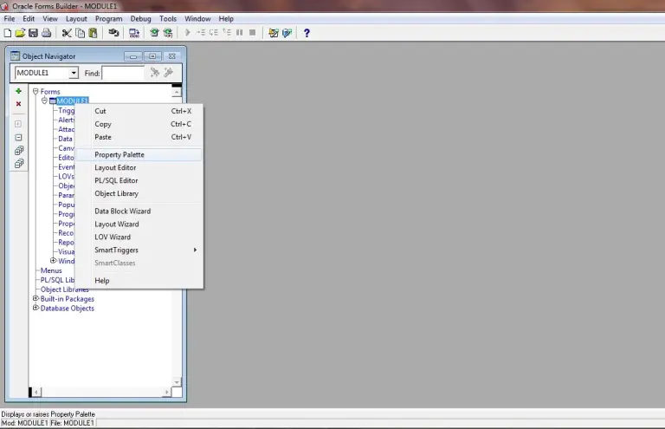The width and height of the screenshot is (665, 429).
Task: Click the Connect to database icon
Action: pyautogui.click(x=113, y=33)
